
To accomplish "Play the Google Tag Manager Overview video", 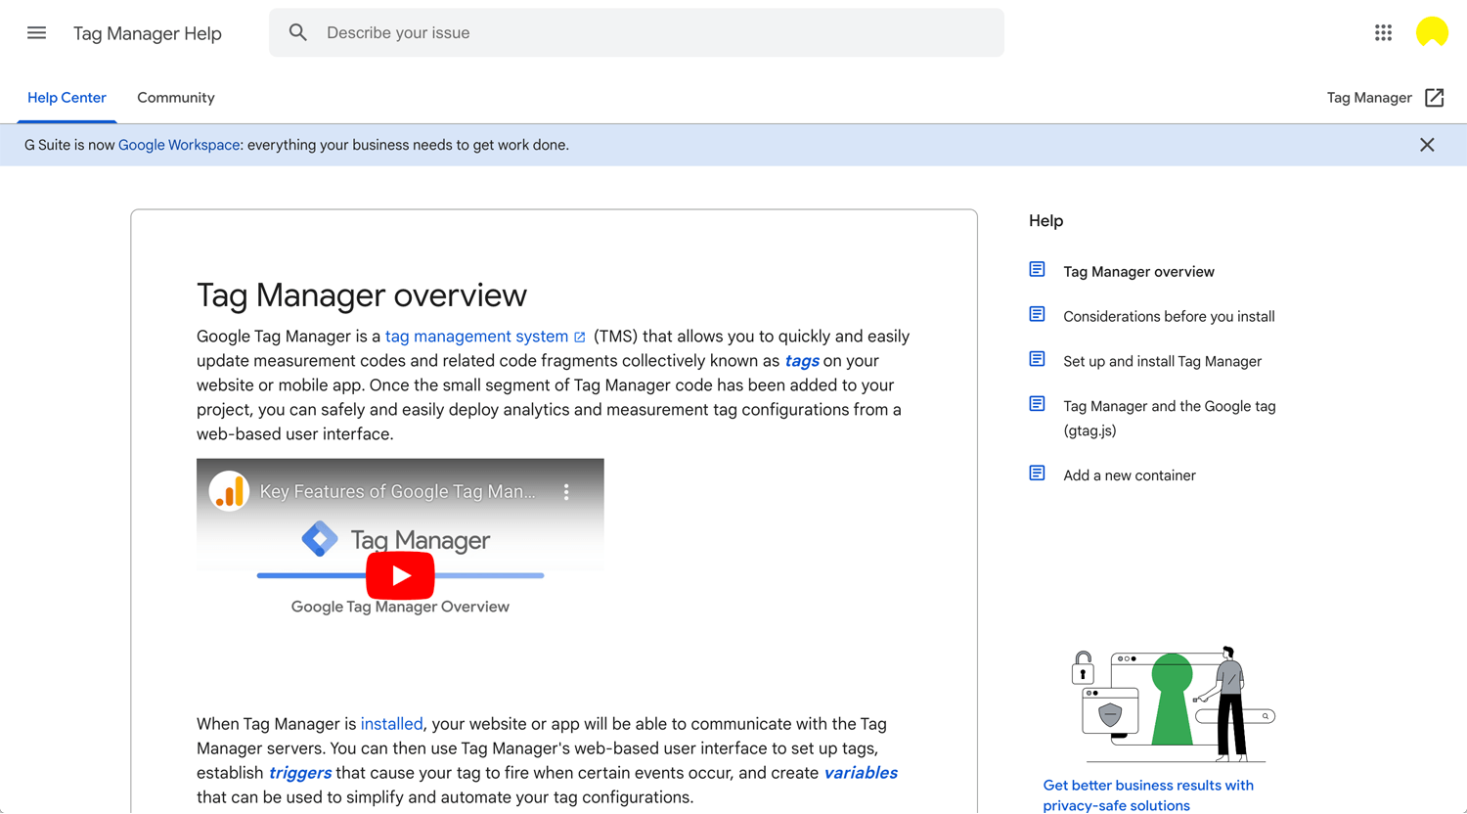I will 400,576.
